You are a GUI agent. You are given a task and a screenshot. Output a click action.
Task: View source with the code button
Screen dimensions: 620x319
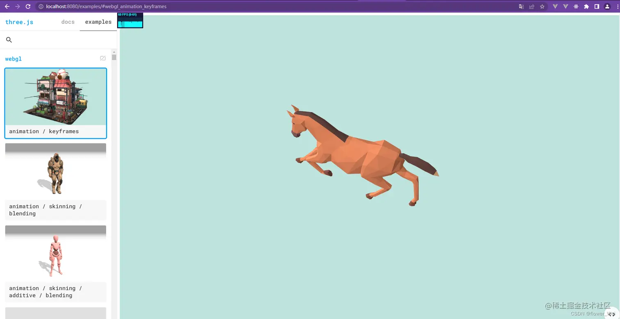pyautogui.click(x=611, y=314)
